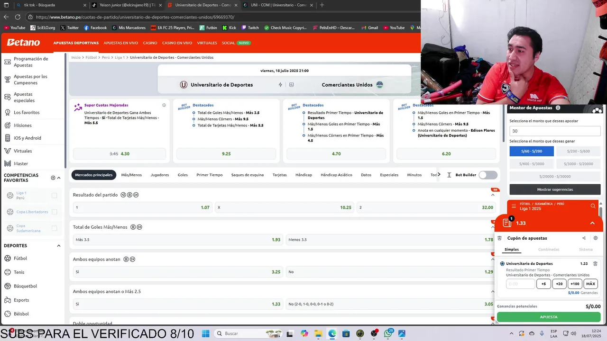Select S/20000 - S/30000 win amount
Image resolution: width=607 pixels, height=341 pixels.
(555, 176)
